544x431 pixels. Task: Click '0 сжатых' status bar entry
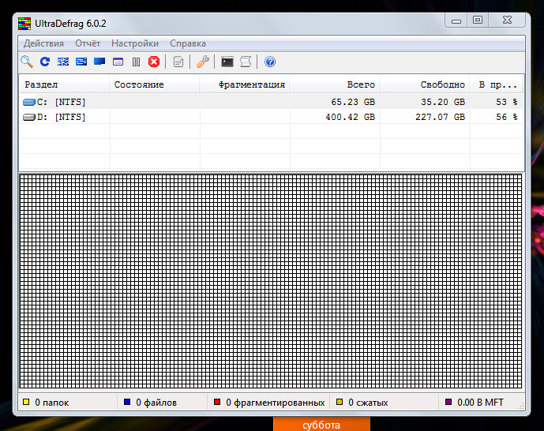click(x=368, y=403)
